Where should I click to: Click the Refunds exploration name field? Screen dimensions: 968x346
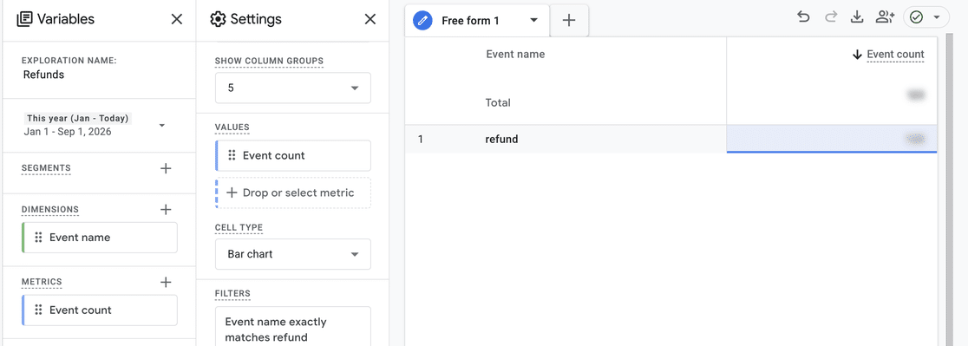[44, 75]
